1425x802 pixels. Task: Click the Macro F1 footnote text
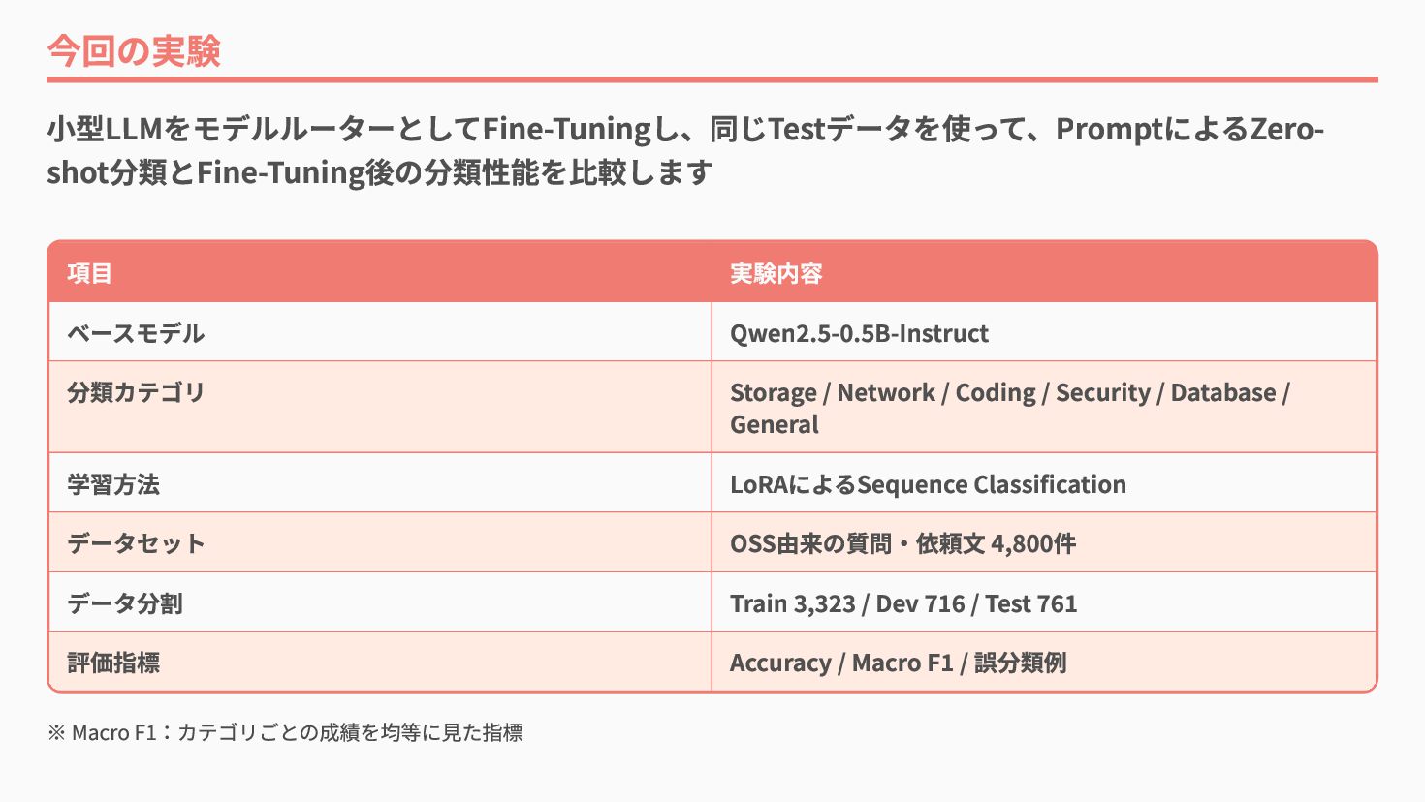(x=285, y=732)
